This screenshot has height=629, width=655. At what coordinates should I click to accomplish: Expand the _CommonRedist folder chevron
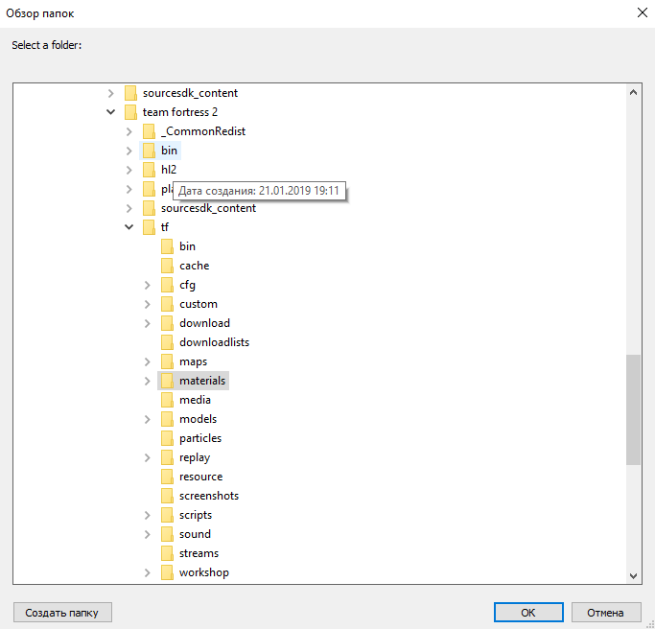(x=129, y=131)
